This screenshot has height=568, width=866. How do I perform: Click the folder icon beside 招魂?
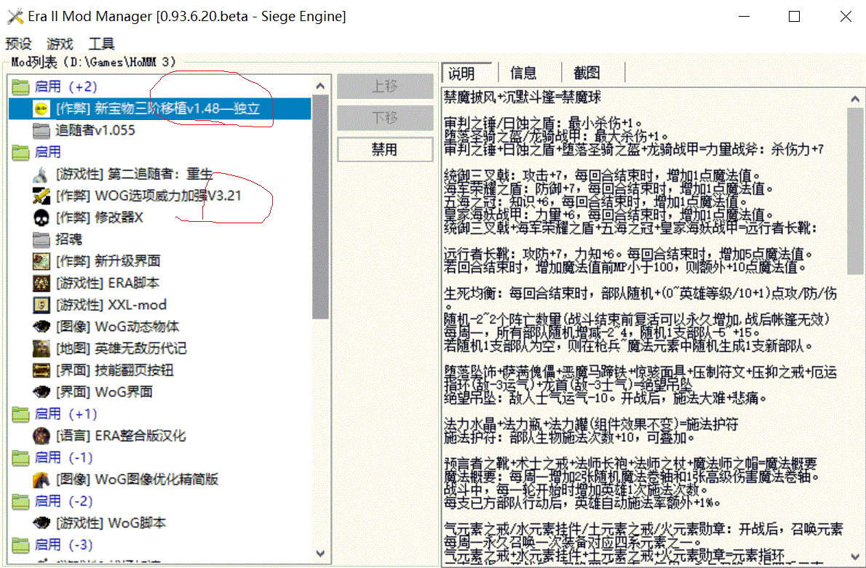(41, 239)
